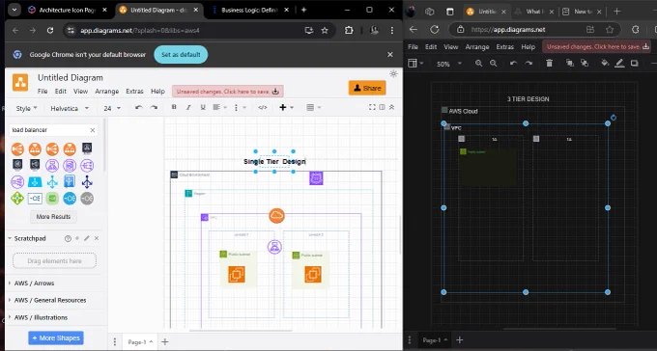Undo in the dark-theme editor toolbar
This screenshot has width=657, height=351.
514,64
